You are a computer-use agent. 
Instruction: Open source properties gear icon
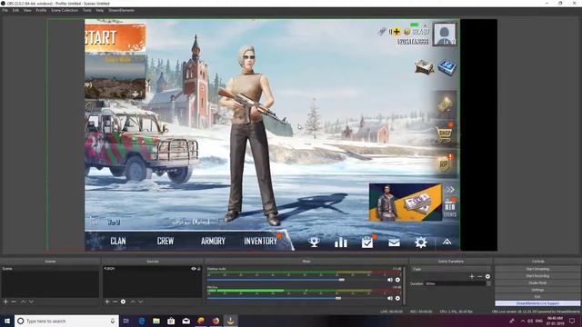[124, 302]
